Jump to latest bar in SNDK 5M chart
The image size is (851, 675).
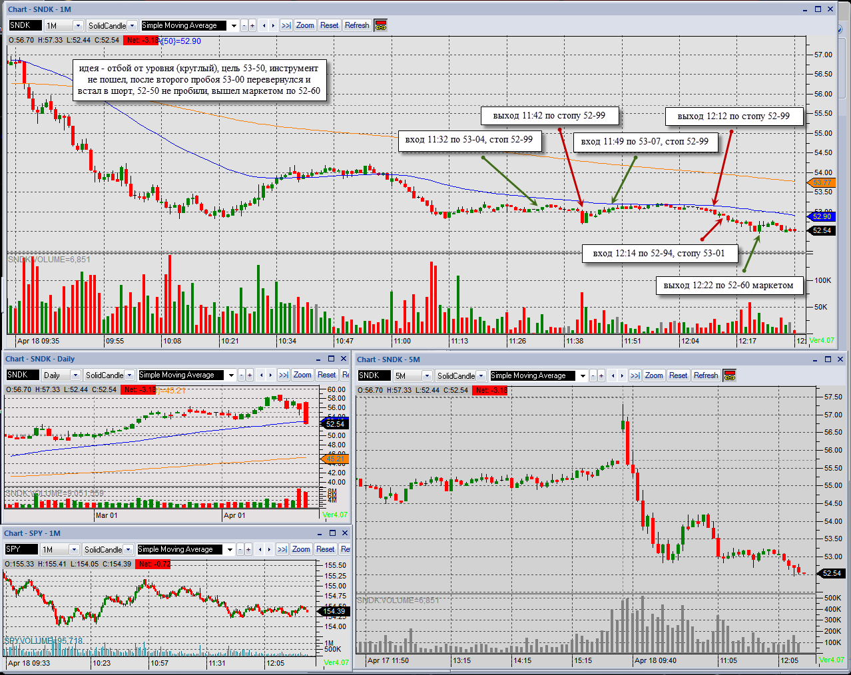click(x=635, y=375)
